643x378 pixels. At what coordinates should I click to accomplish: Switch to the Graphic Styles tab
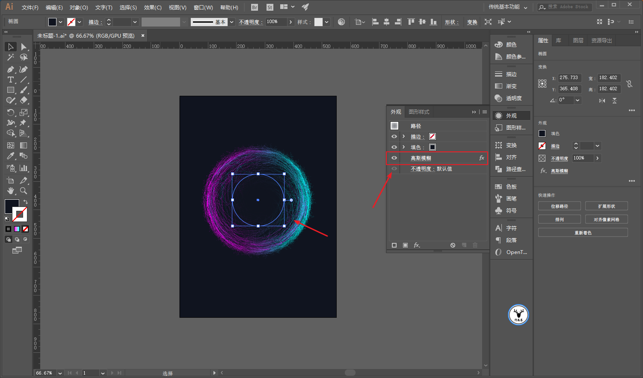[x=419, y=112]
